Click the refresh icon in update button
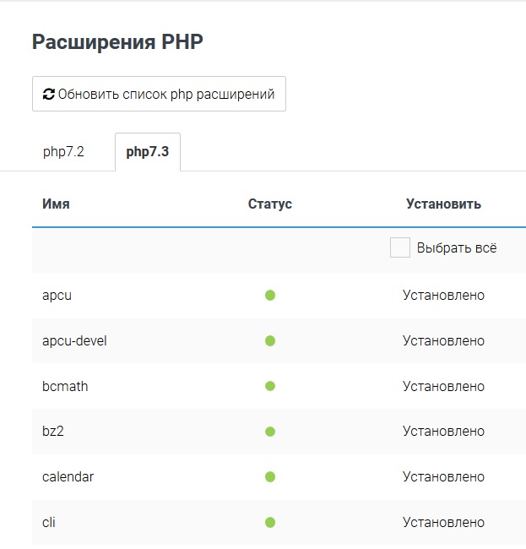 click(49, 95)
